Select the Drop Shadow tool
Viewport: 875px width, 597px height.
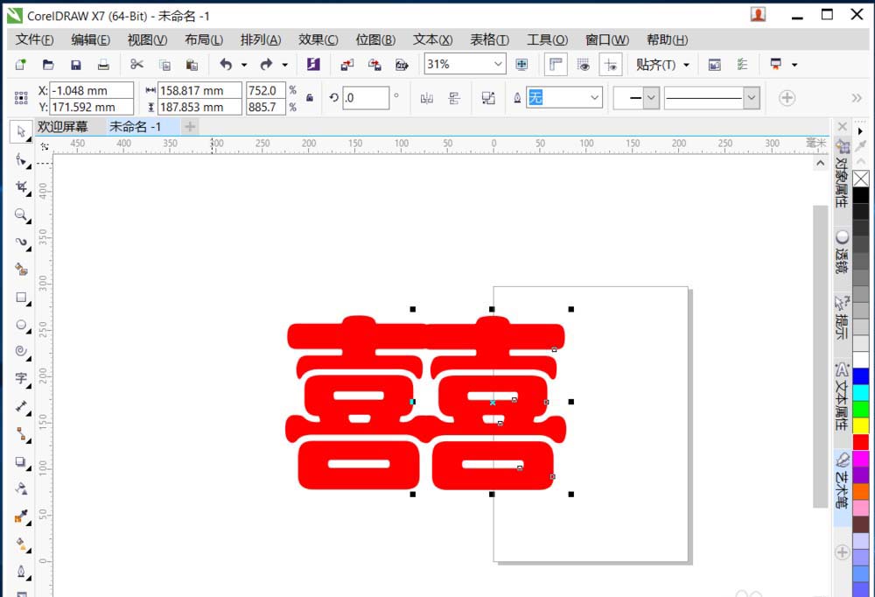[21, 462]
